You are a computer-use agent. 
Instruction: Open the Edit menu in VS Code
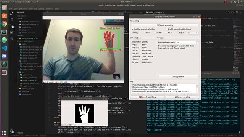coord(16,9)
